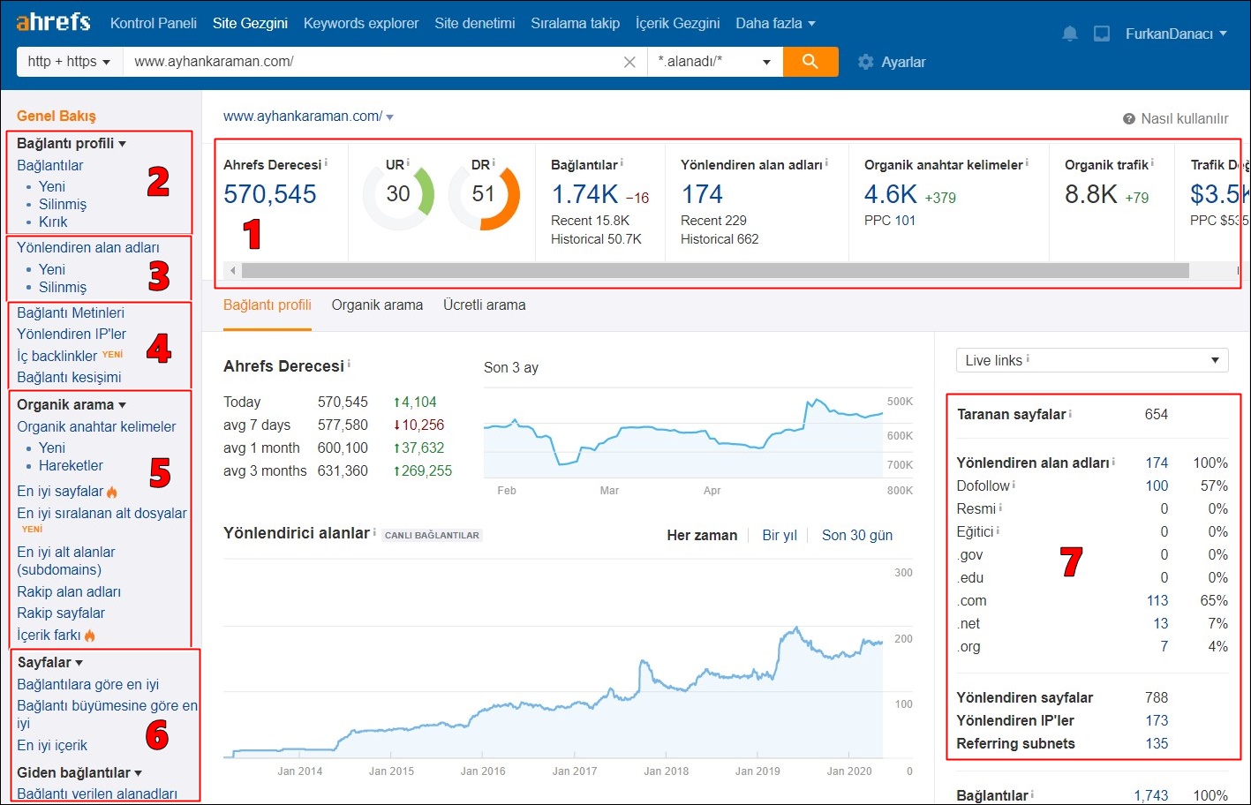This screenshot has width=1251, height=805.
Task: Click info icon next to DR
Action: [x=494, y=162]
